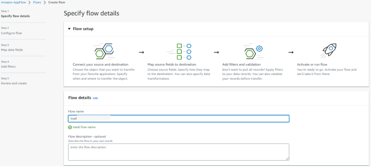Click into the Flow name input field

(179, 118)
